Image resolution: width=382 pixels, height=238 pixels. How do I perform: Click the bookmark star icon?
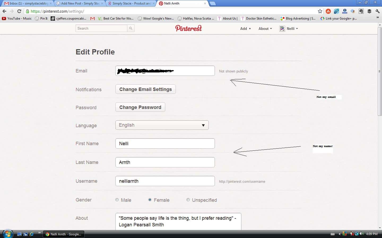[x=320, y=11]
